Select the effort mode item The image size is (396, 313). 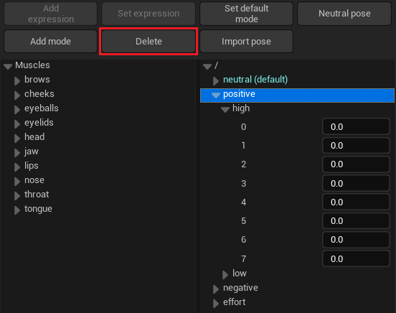click(x=234, y=302)
